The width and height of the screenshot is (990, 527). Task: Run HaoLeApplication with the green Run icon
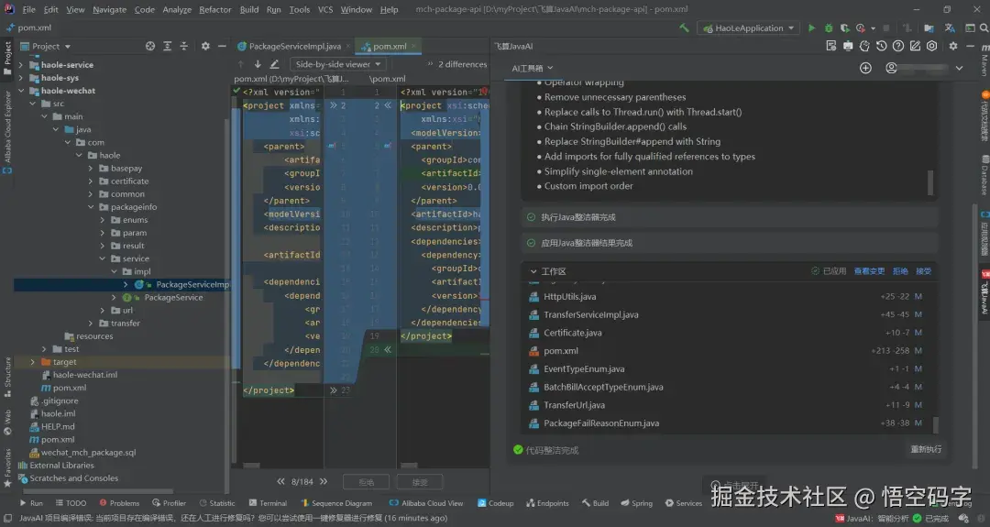[x=811, y=28]
